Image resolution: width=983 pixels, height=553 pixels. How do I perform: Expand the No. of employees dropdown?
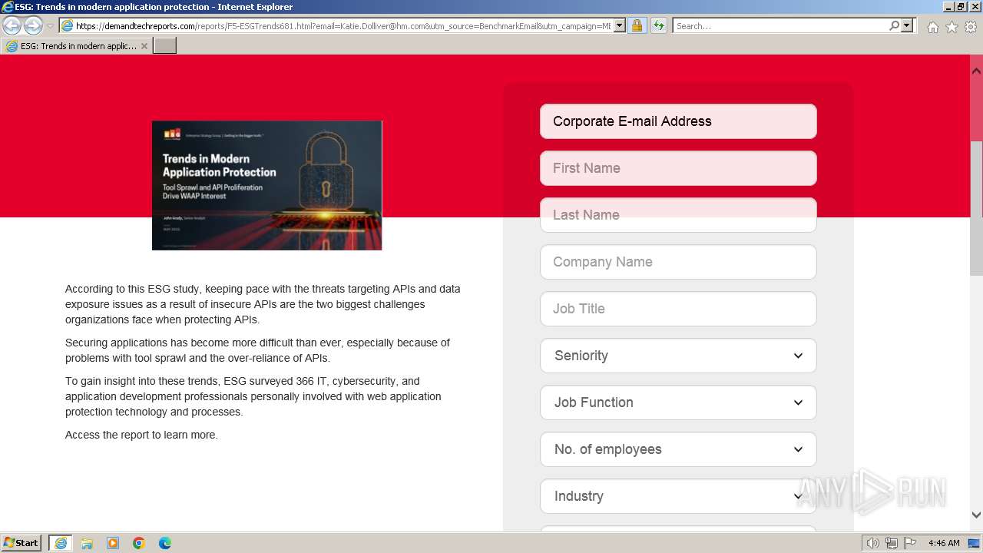pos(678,449)
